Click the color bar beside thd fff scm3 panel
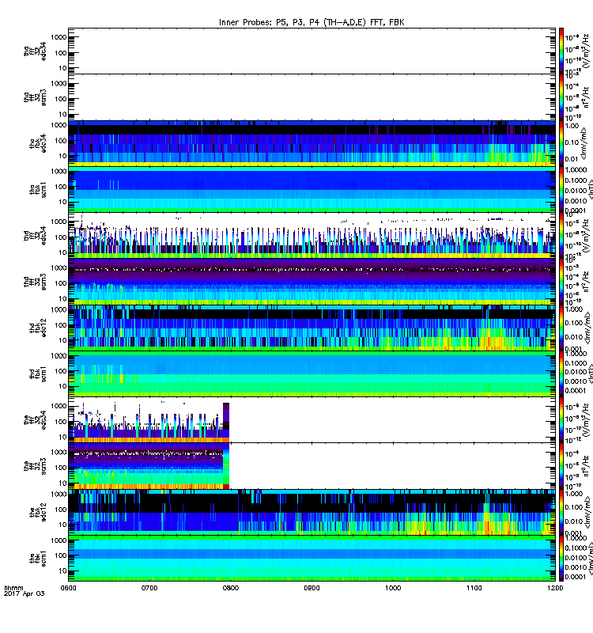 [x=561, y=282]
